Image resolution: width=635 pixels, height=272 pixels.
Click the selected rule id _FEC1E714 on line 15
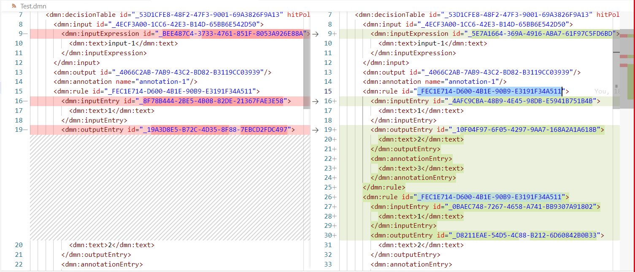[490, 91]
